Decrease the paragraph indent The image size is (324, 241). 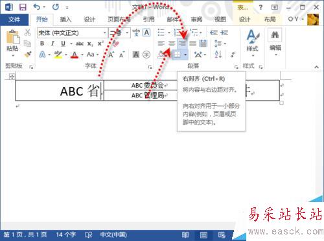pyautogui.click(x=213, y=32)
